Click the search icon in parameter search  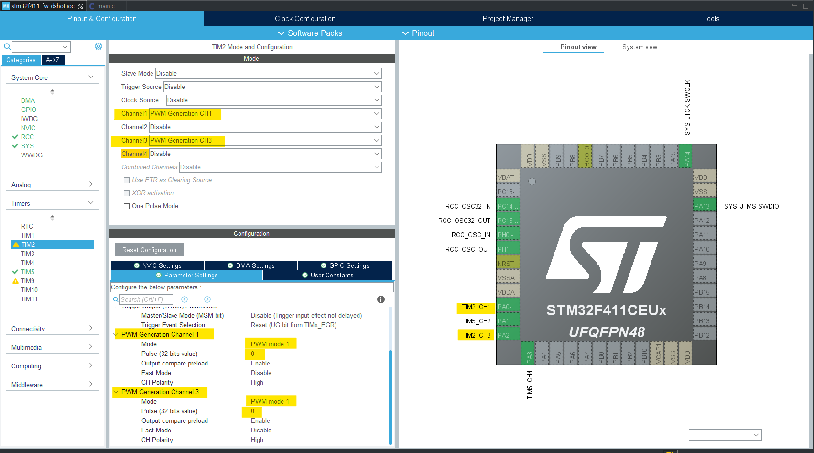[116, 299]
